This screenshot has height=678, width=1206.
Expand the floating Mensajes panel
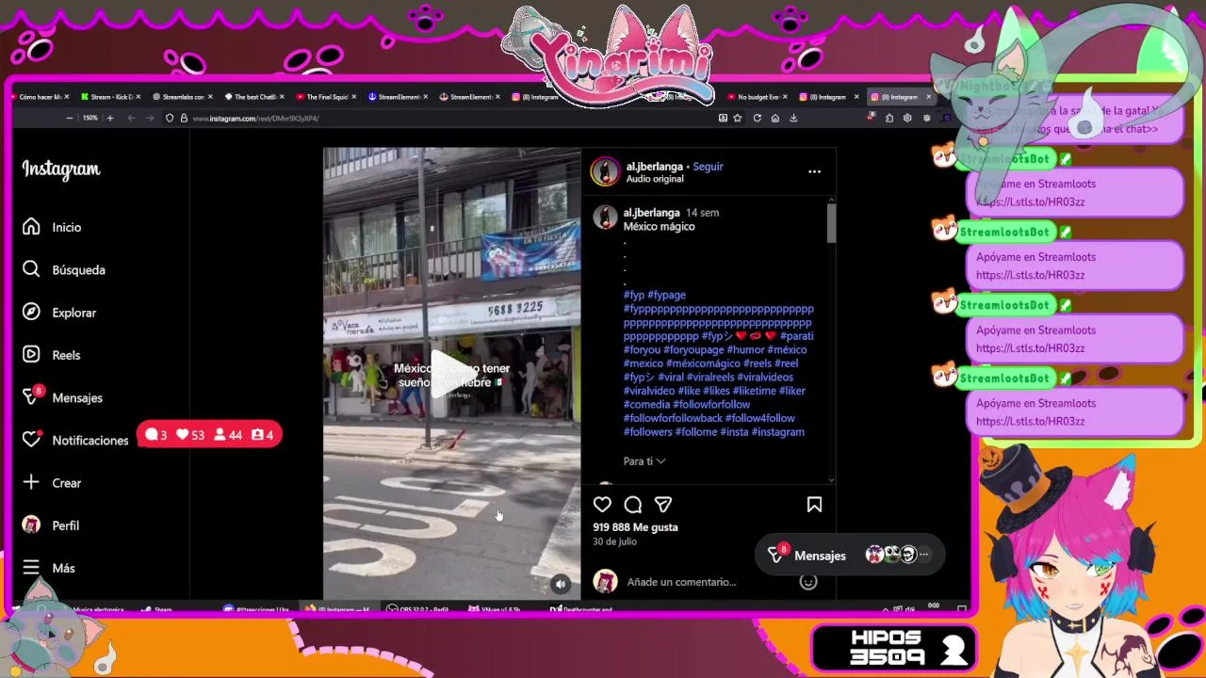click(850, 555)
